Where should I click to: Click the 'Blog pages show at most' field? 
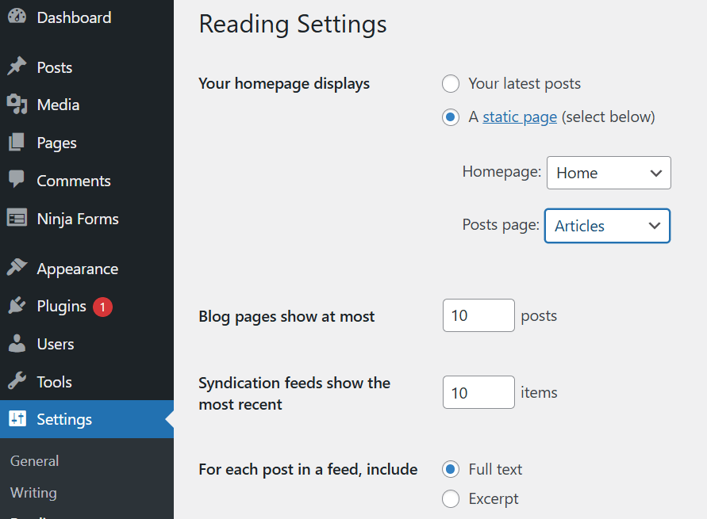tap(478, 315)
